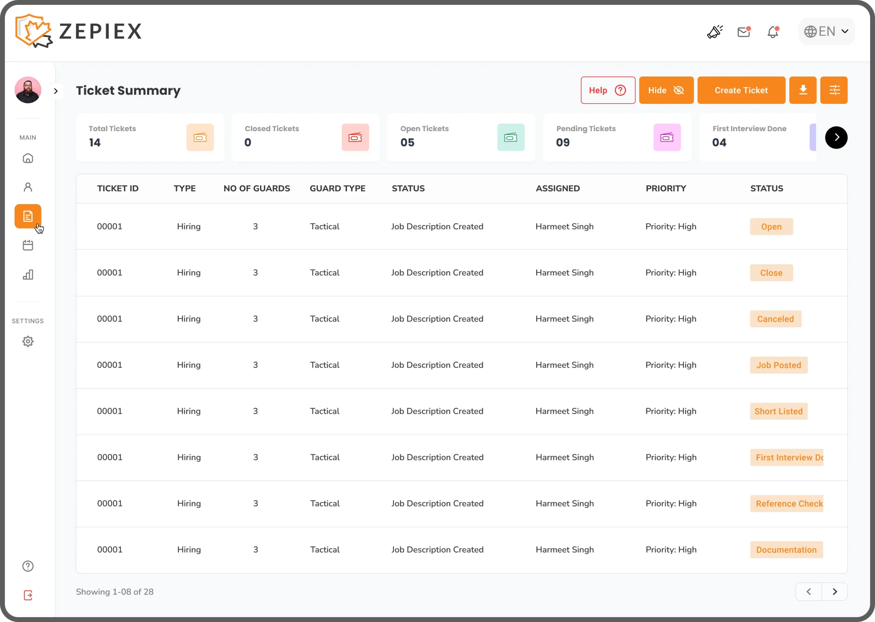Click the Help button
This screenshot has height=622, width=875.
tap(608, 90)
